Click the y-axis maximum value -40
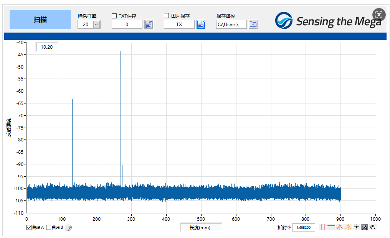Image resolution: width=390 pixels, height=238 pixels. coord(20,43)
